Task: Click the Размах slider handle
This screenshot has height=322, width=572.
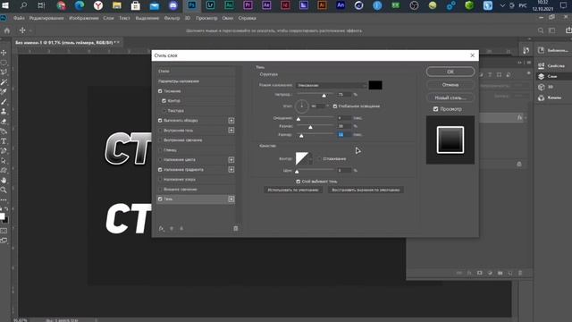Action: click(x=310, y=127)
